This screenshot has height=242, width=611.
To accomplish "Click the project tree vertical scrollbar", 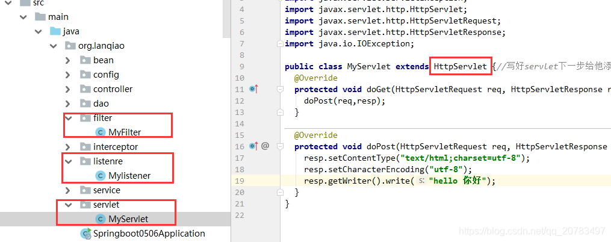I will point(226,19).
